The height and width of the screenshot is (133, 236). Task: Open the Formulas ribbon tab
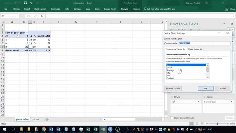click(55, 9)
